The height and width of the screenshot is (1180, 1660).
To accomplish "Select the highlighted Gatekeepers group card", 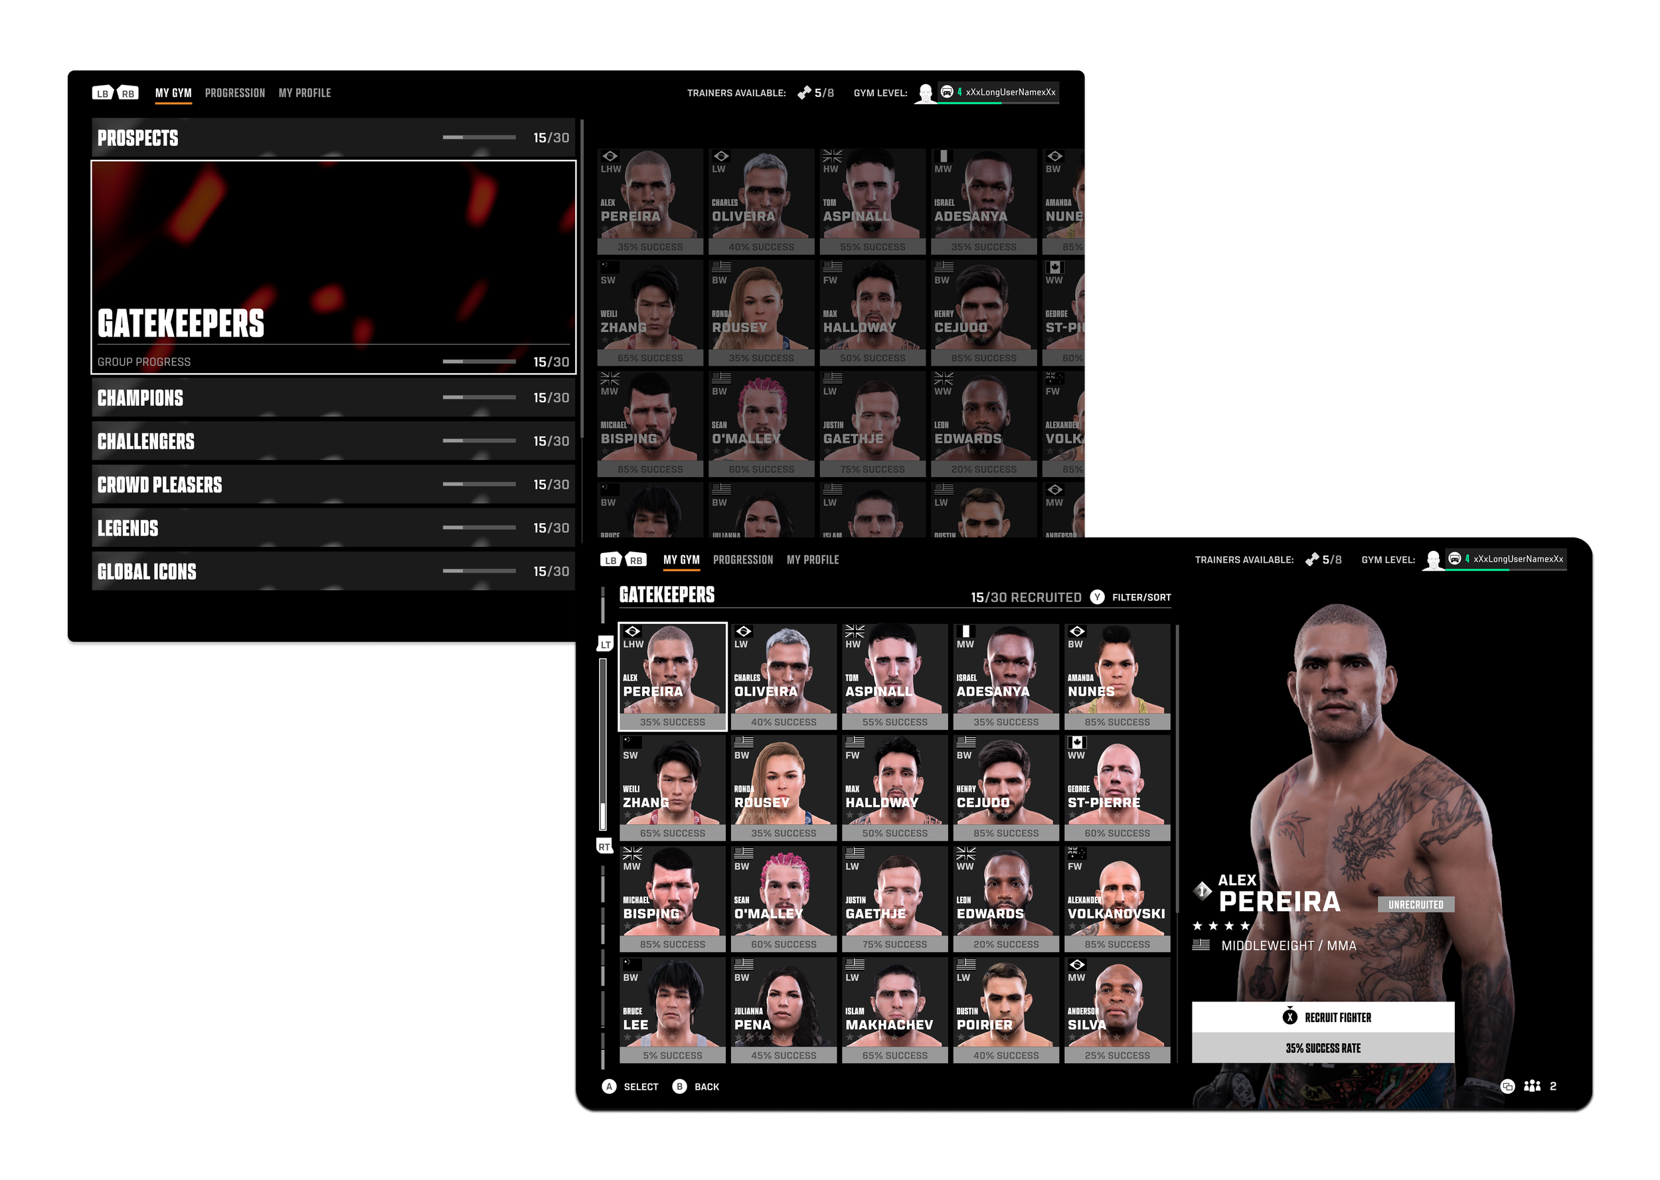I will tap(333, 267).
